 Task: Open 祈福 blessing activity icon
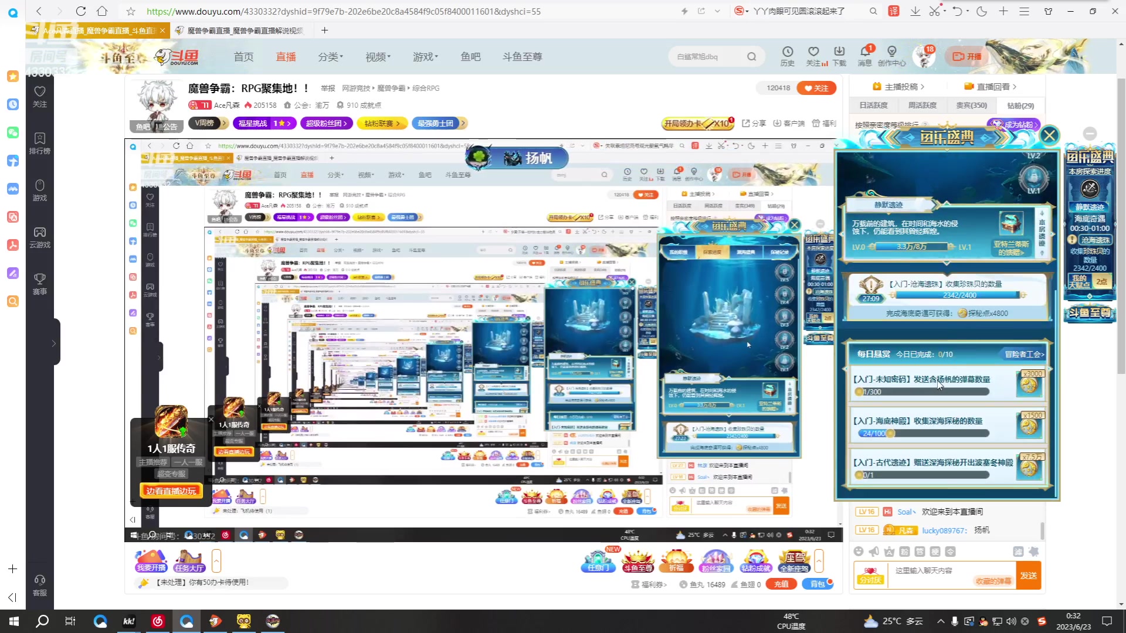coord(677,561)
